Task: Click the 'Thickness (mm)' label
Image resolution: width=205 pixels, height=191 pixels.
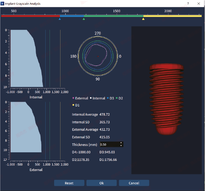Action: (85, 145)
